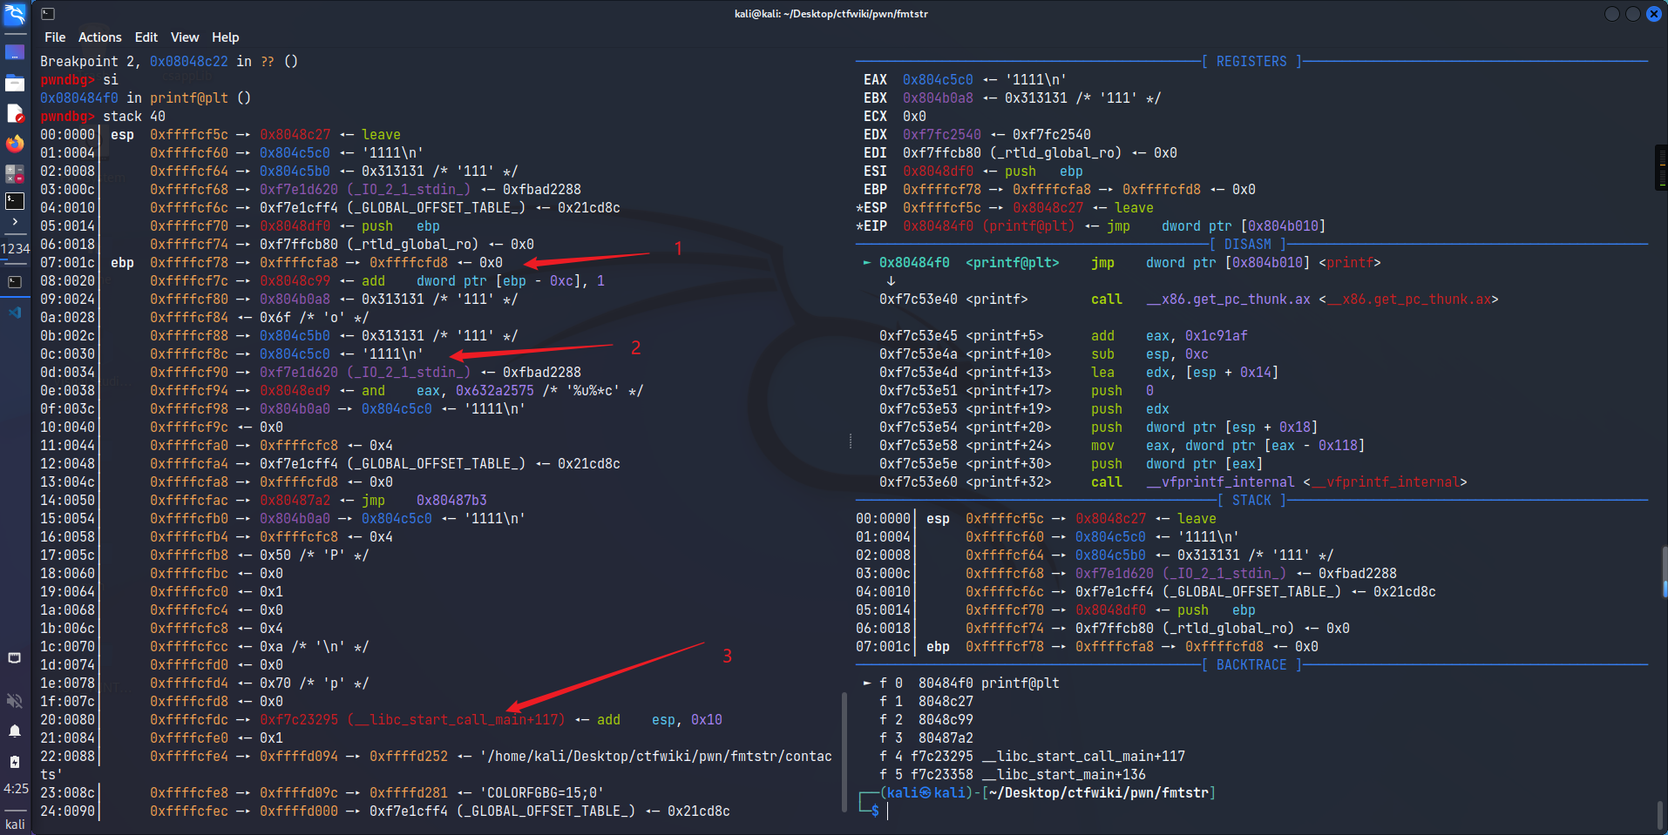The image size is (1668, 835).
Task: Click the EAX register value 0x804c5c0
Action: point(938,80)
